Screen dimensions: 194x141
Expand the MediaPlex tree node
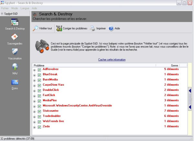(x=34, y=101)
